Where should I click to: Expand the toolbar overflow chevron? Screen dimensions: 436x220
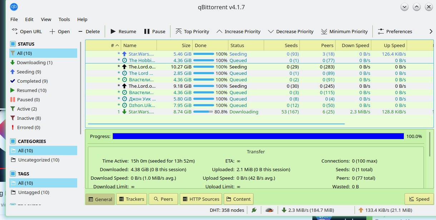pyautogui.click(x=431, y=31)
